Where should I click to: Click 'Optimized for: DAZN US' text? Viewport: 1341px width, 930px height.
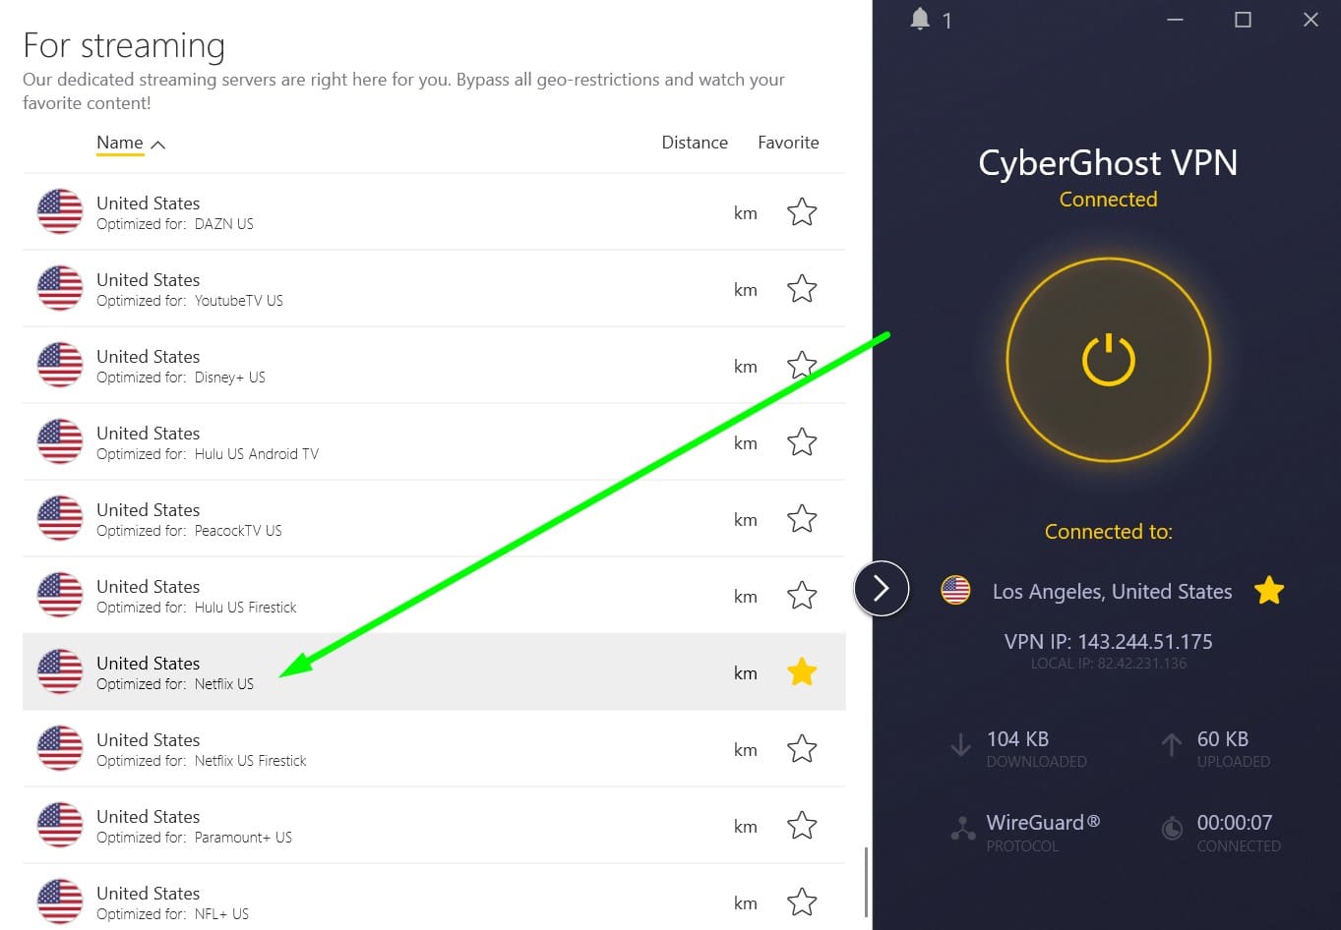(x=175, y=224)
